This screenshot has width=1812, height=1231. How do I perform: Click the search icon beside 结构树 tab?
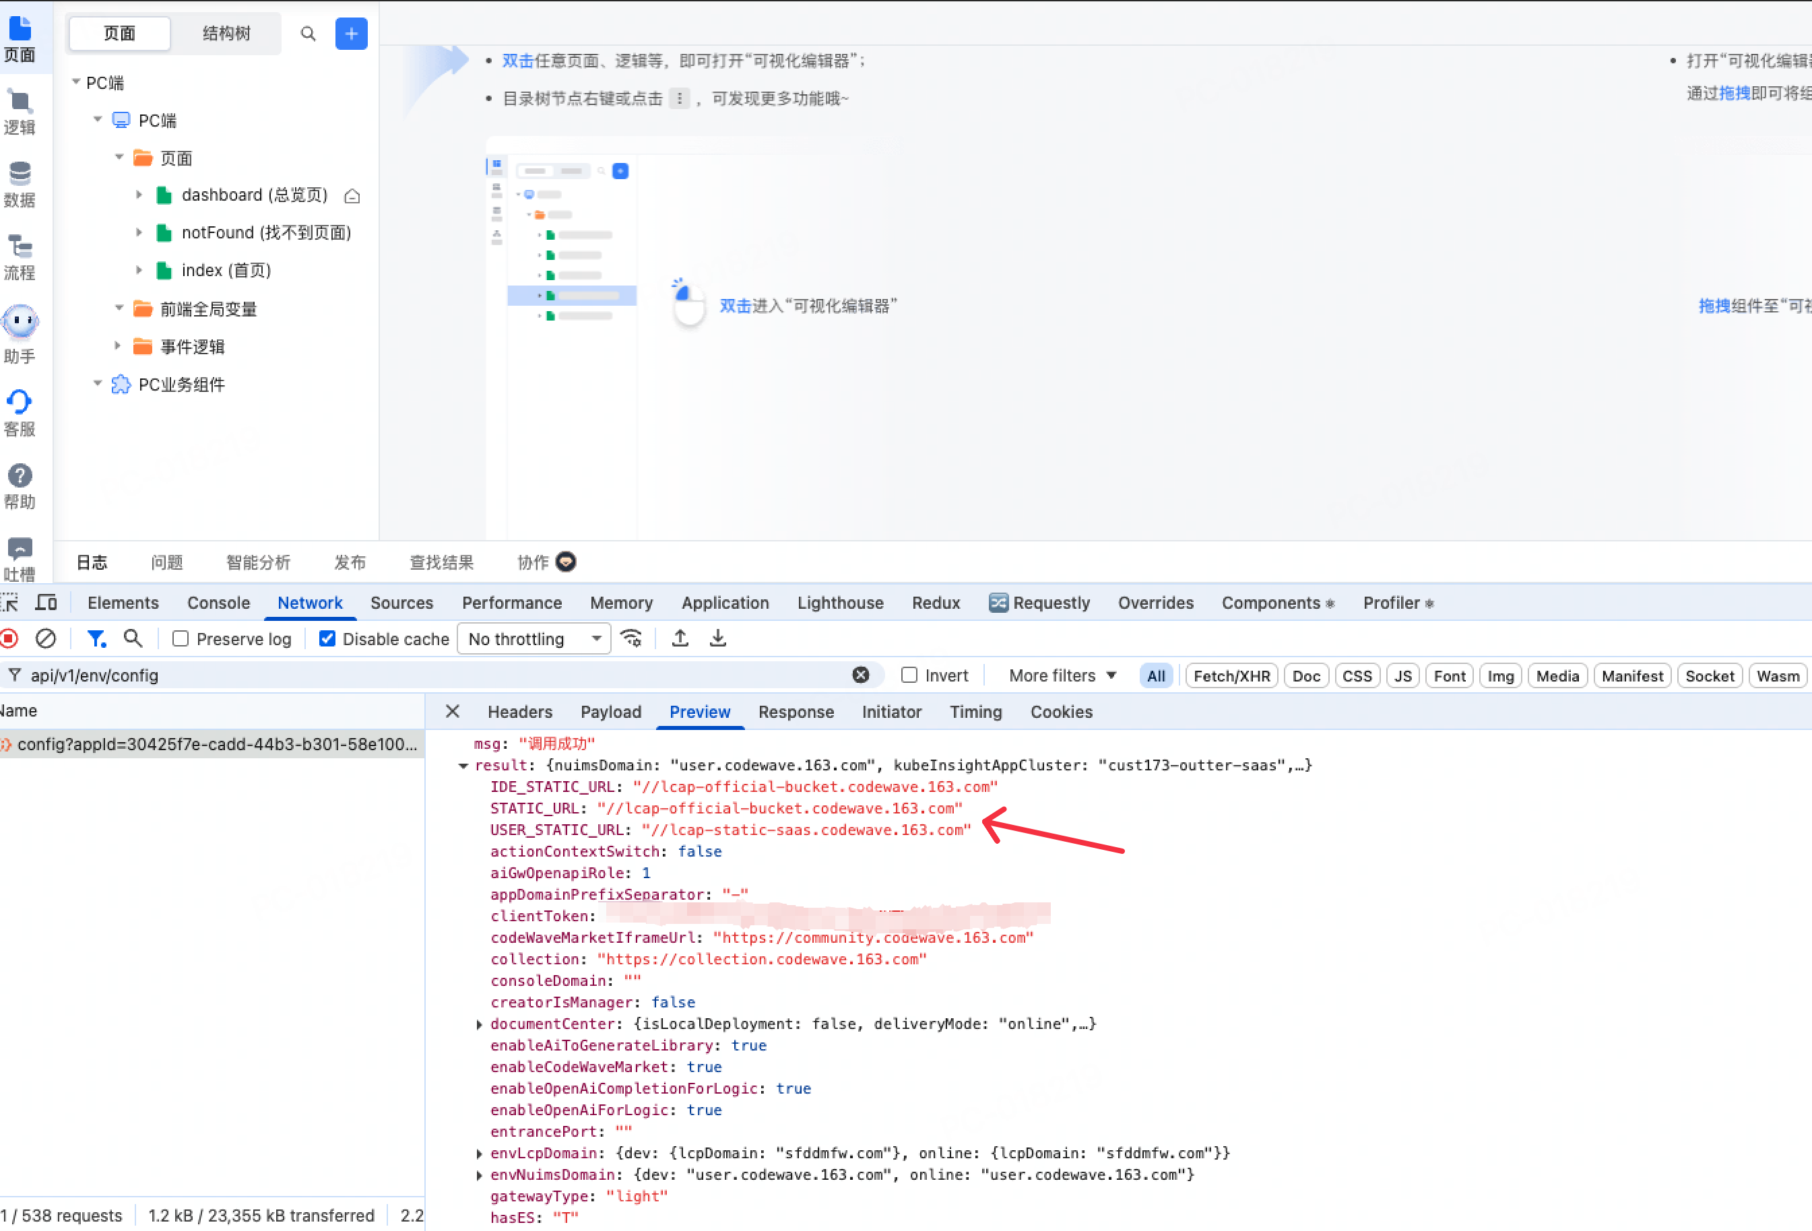pos(308,34)
